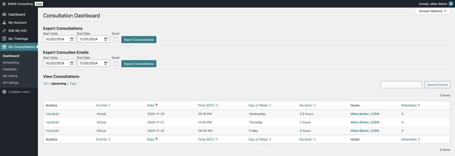Click sort arrows beside footer Attendees column
This screenshot has height=156, width=455.
[x=419, y=139]
